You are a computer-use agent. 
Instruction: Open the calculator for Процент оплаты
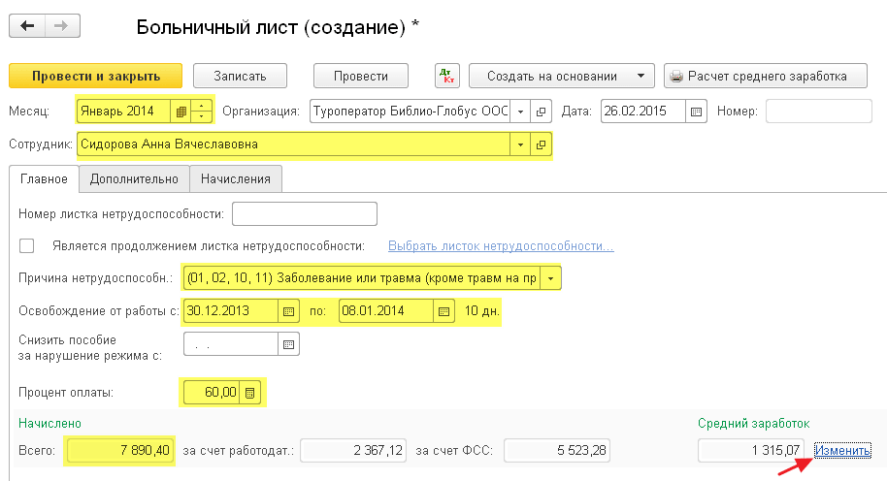coord(250,393)
